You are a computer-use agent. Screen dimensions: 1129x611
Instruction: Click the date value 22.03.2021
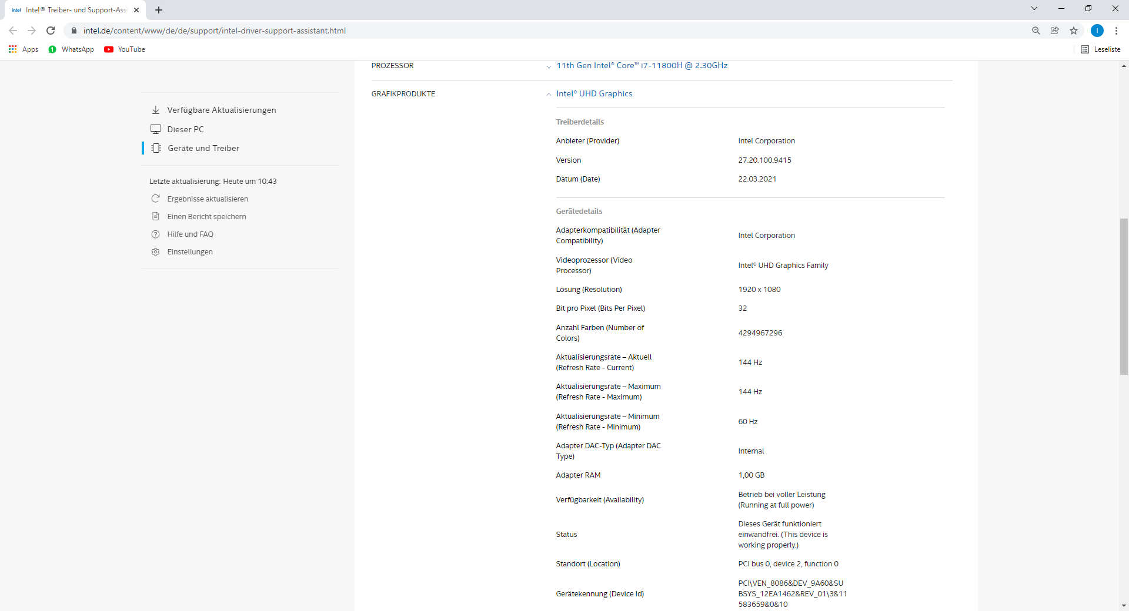[757, 179]
